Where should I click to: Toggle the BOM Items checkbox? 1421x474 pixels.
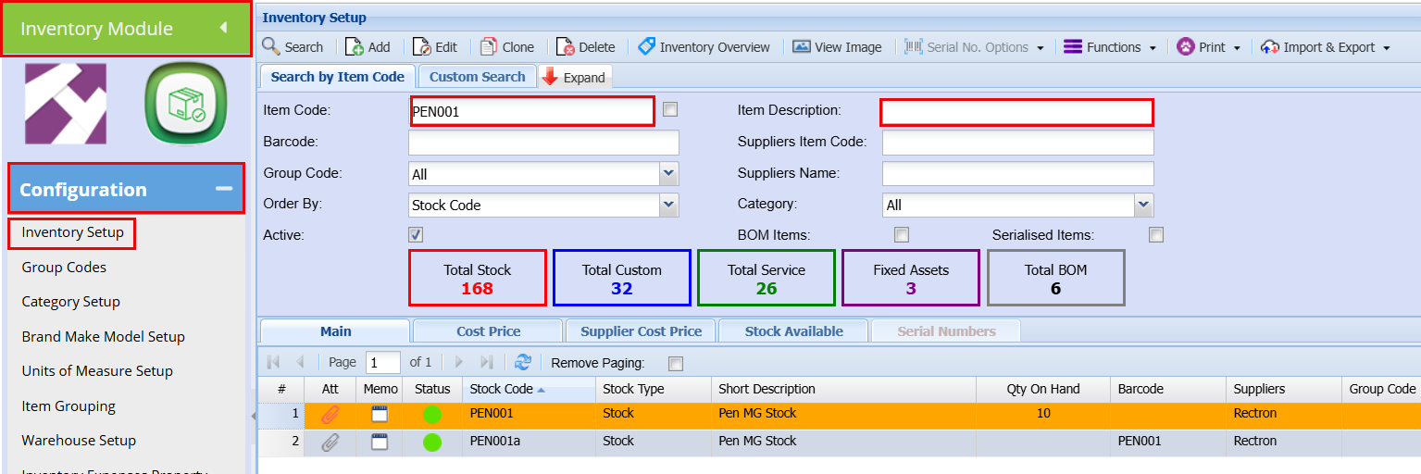(901, 234)
